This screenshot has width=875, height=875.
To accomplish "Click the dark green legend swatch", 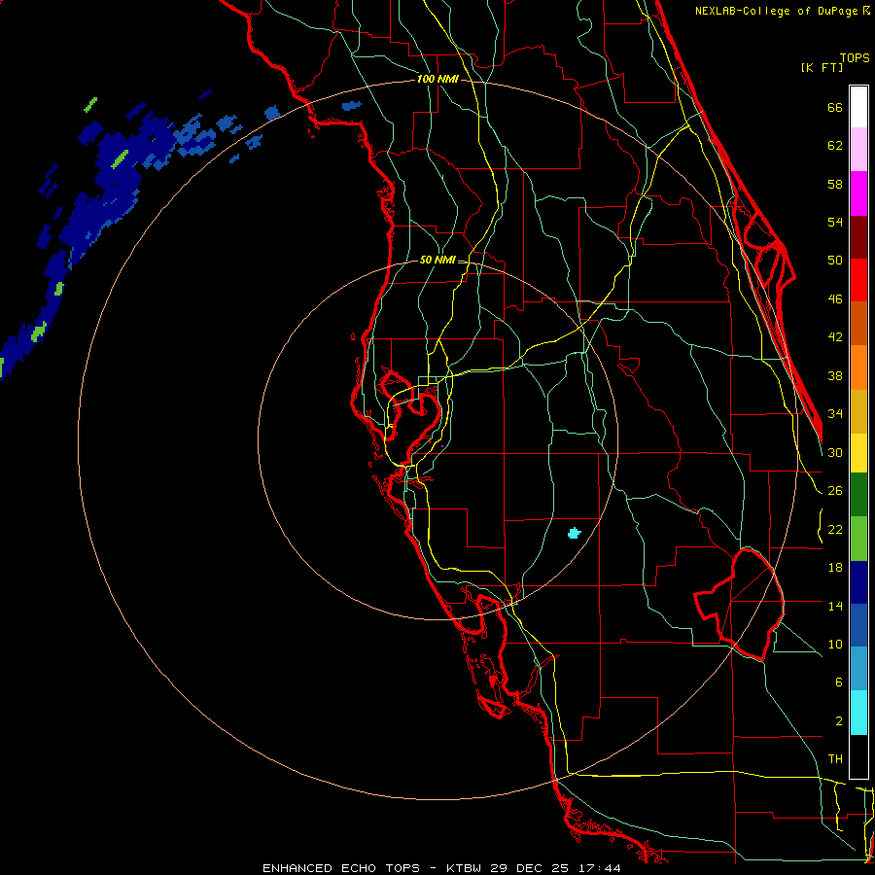I will click(858, 495).
